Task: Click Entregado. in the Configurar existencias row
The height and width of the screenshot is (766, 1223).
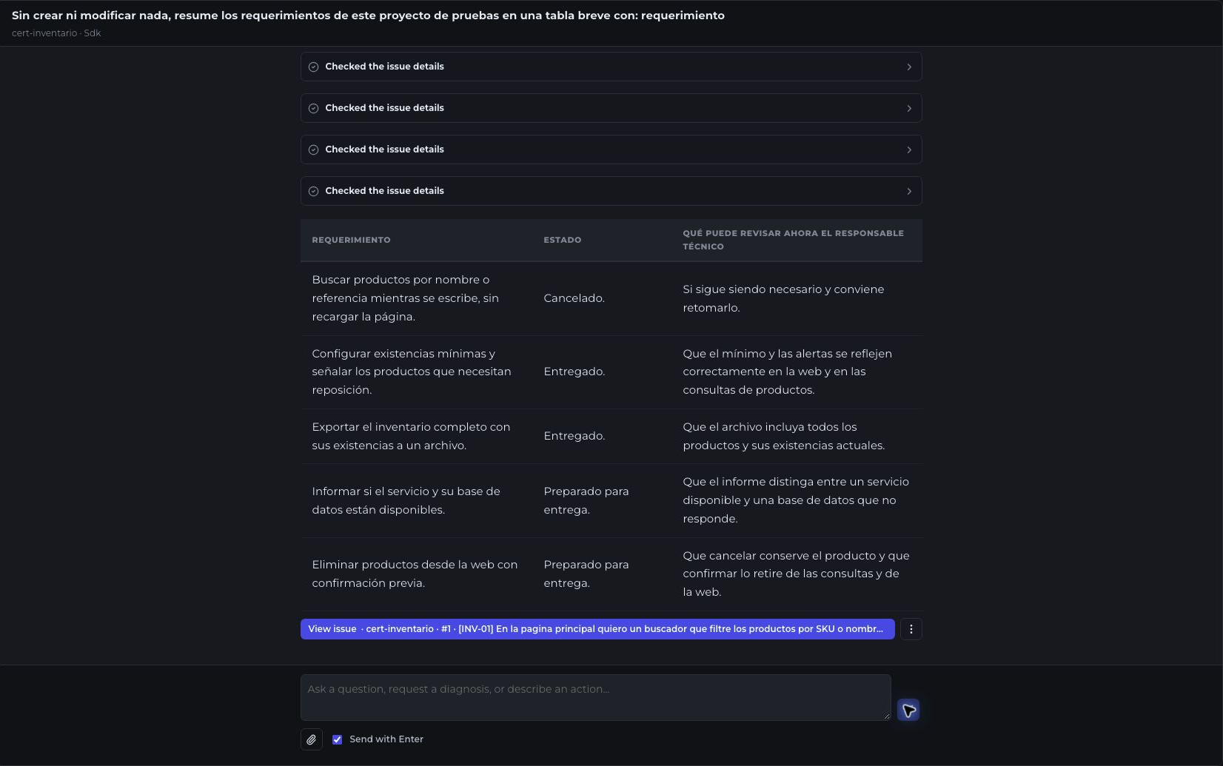Action: [x=574, y=372]
